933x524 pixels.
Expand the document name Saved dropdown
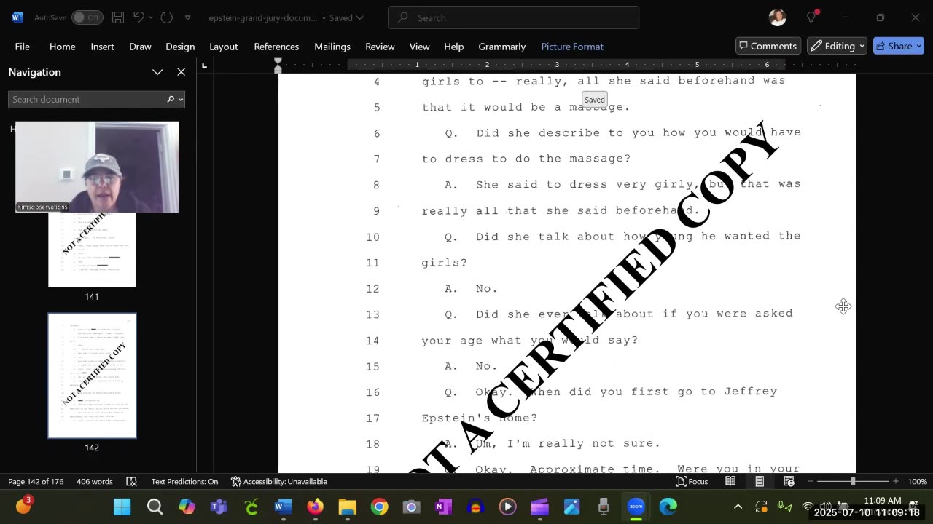coord(359,18)
